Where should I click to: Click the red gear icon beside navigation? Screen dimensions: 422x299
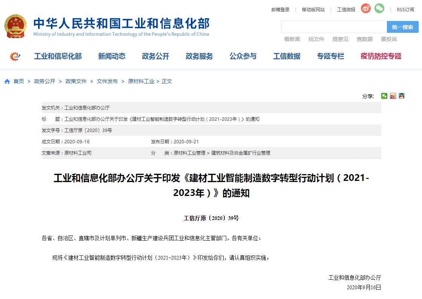[15, 56]
